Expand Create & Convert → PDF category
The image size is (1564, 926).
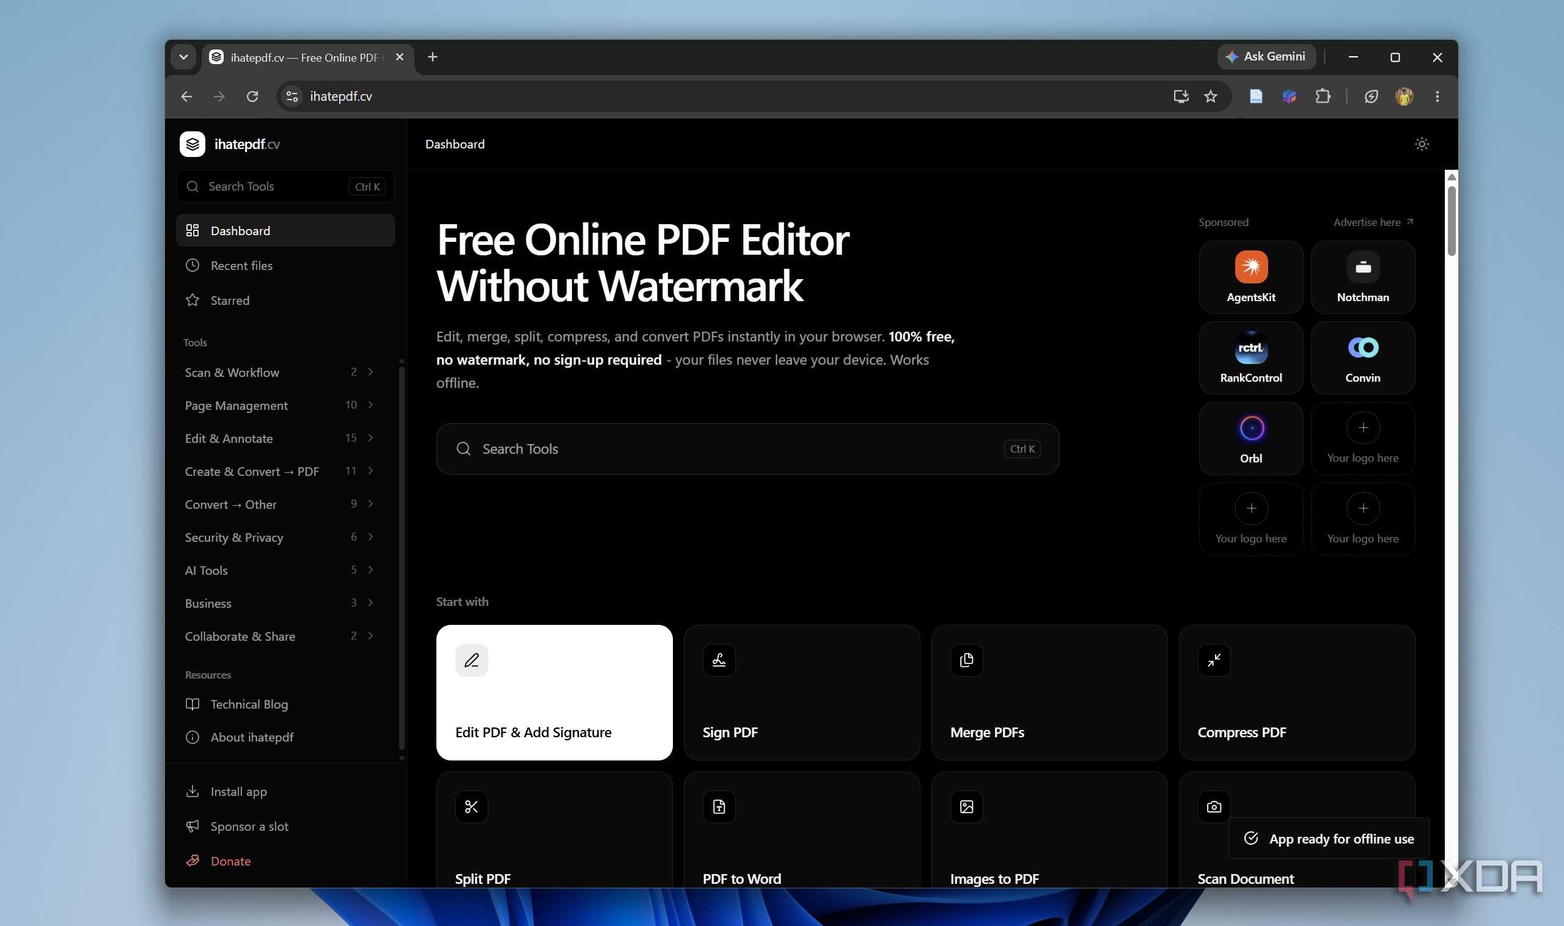pyautogui.click(x=279, y=471)
